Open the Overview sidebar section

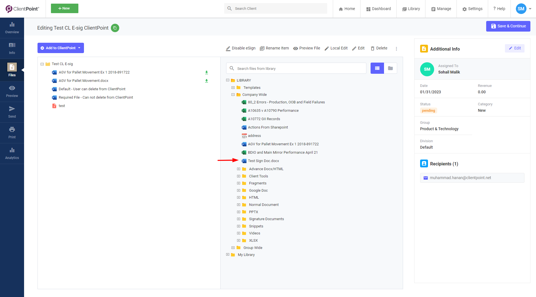[x=12, y=28]
